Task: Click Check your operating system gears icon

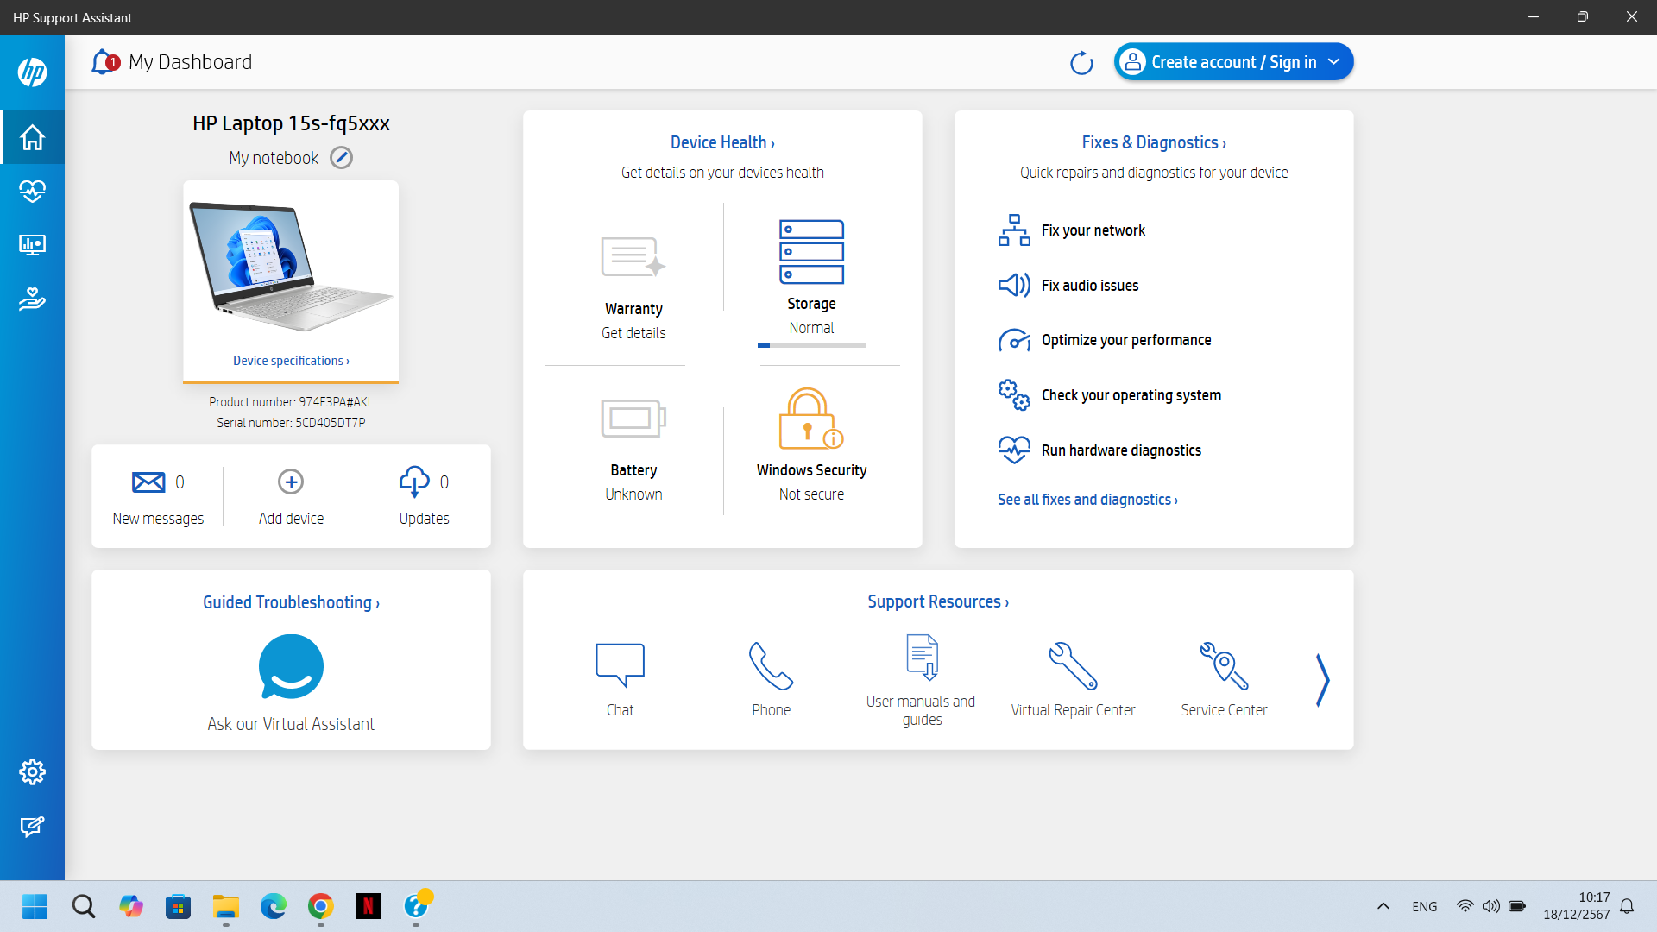Action: 1014,395
